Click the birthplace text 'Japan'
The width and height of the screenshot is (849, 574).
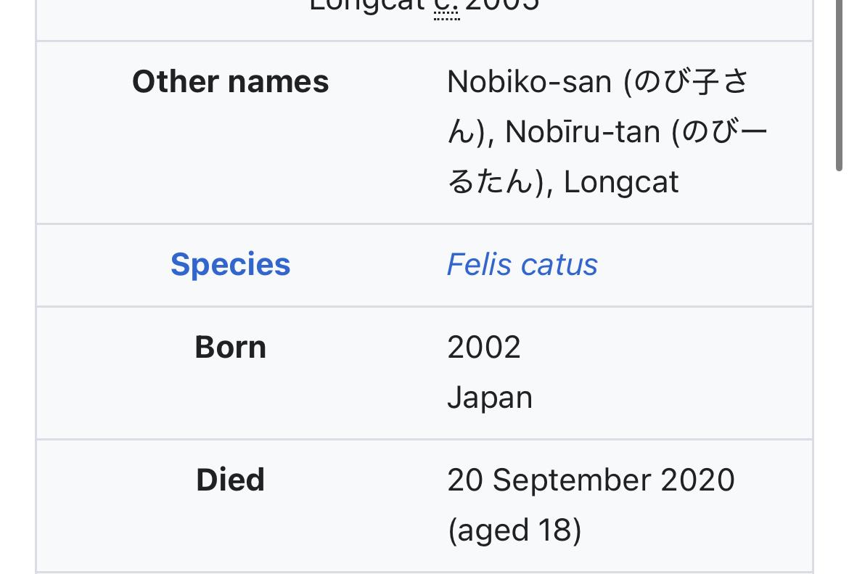490,398
